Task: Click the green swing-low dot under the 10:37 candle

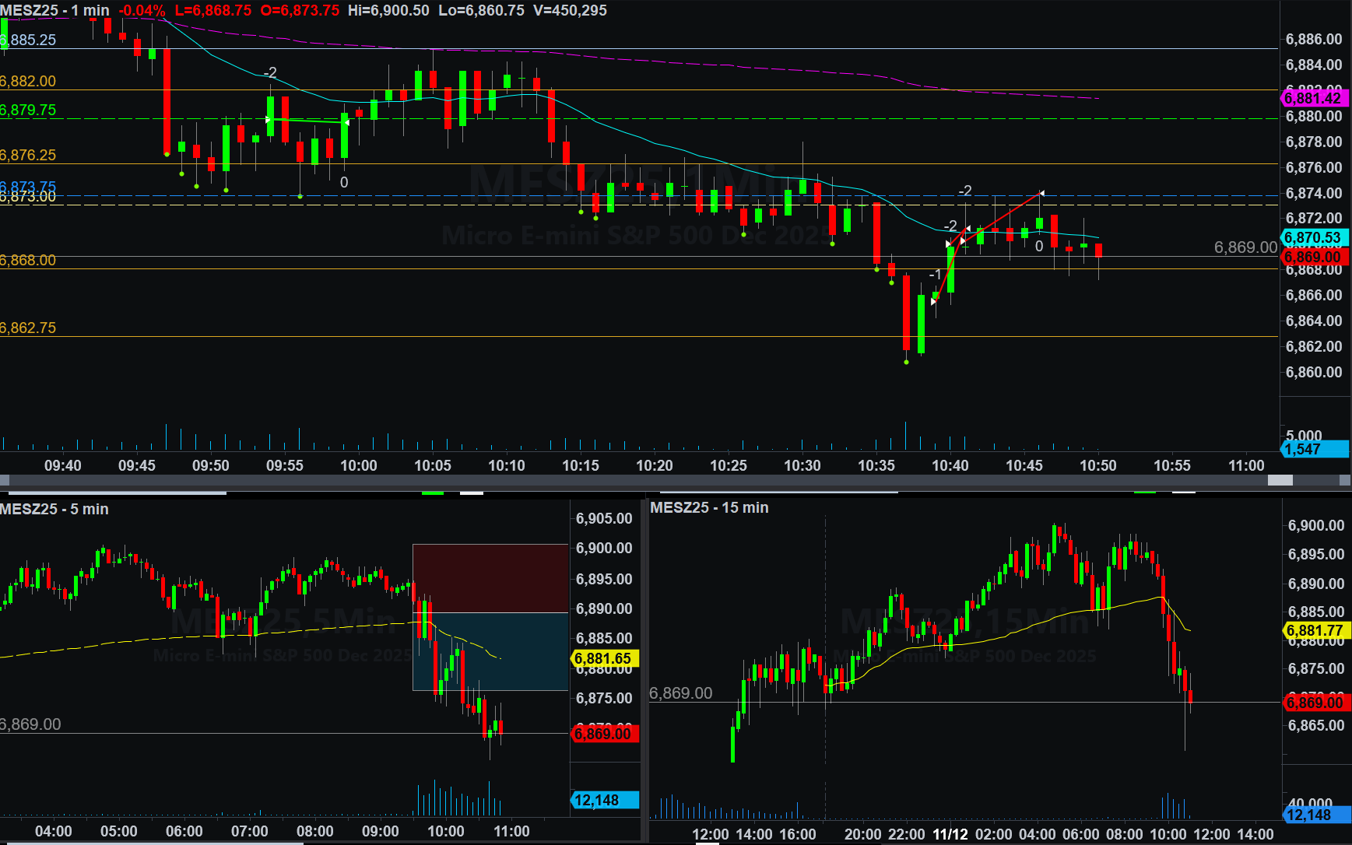Action: pyautogui.click(x=906, y=362)
